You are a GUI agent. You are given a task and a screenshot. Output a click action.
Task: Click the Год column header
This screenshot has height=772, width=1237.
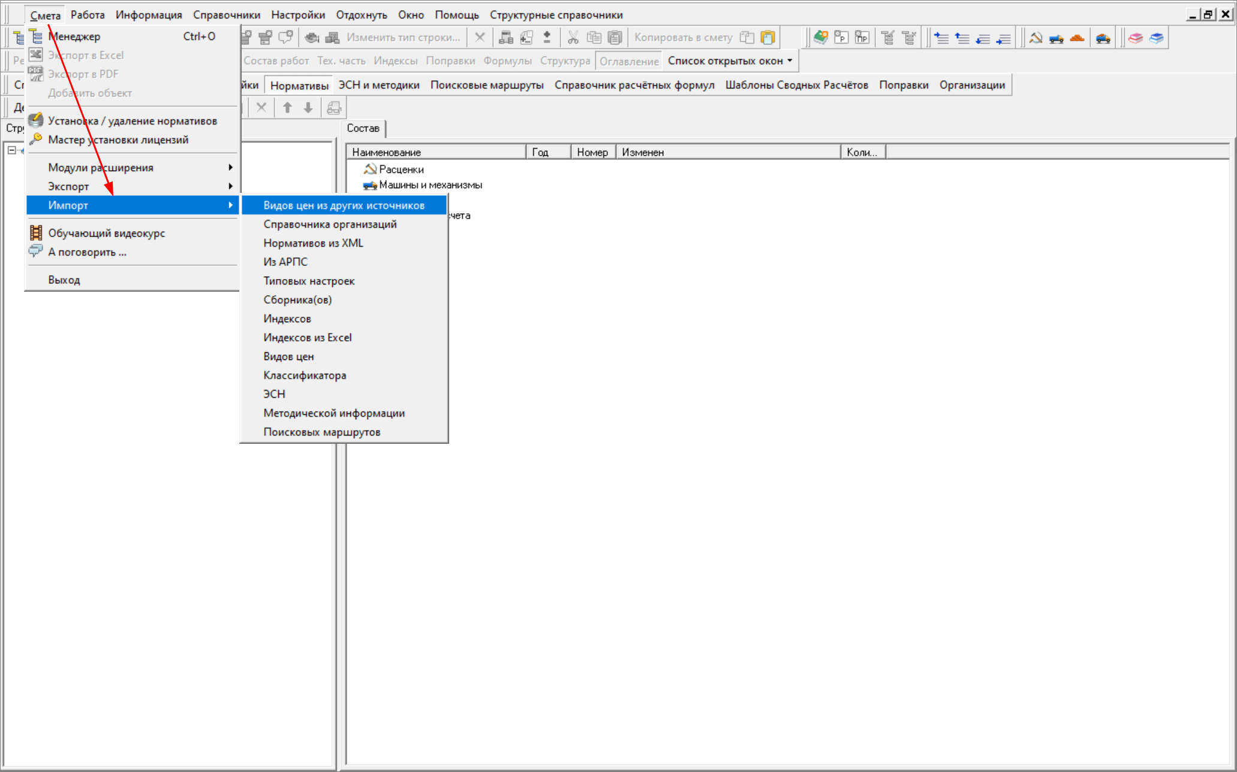pyautogui.click(x=549, y=152)
